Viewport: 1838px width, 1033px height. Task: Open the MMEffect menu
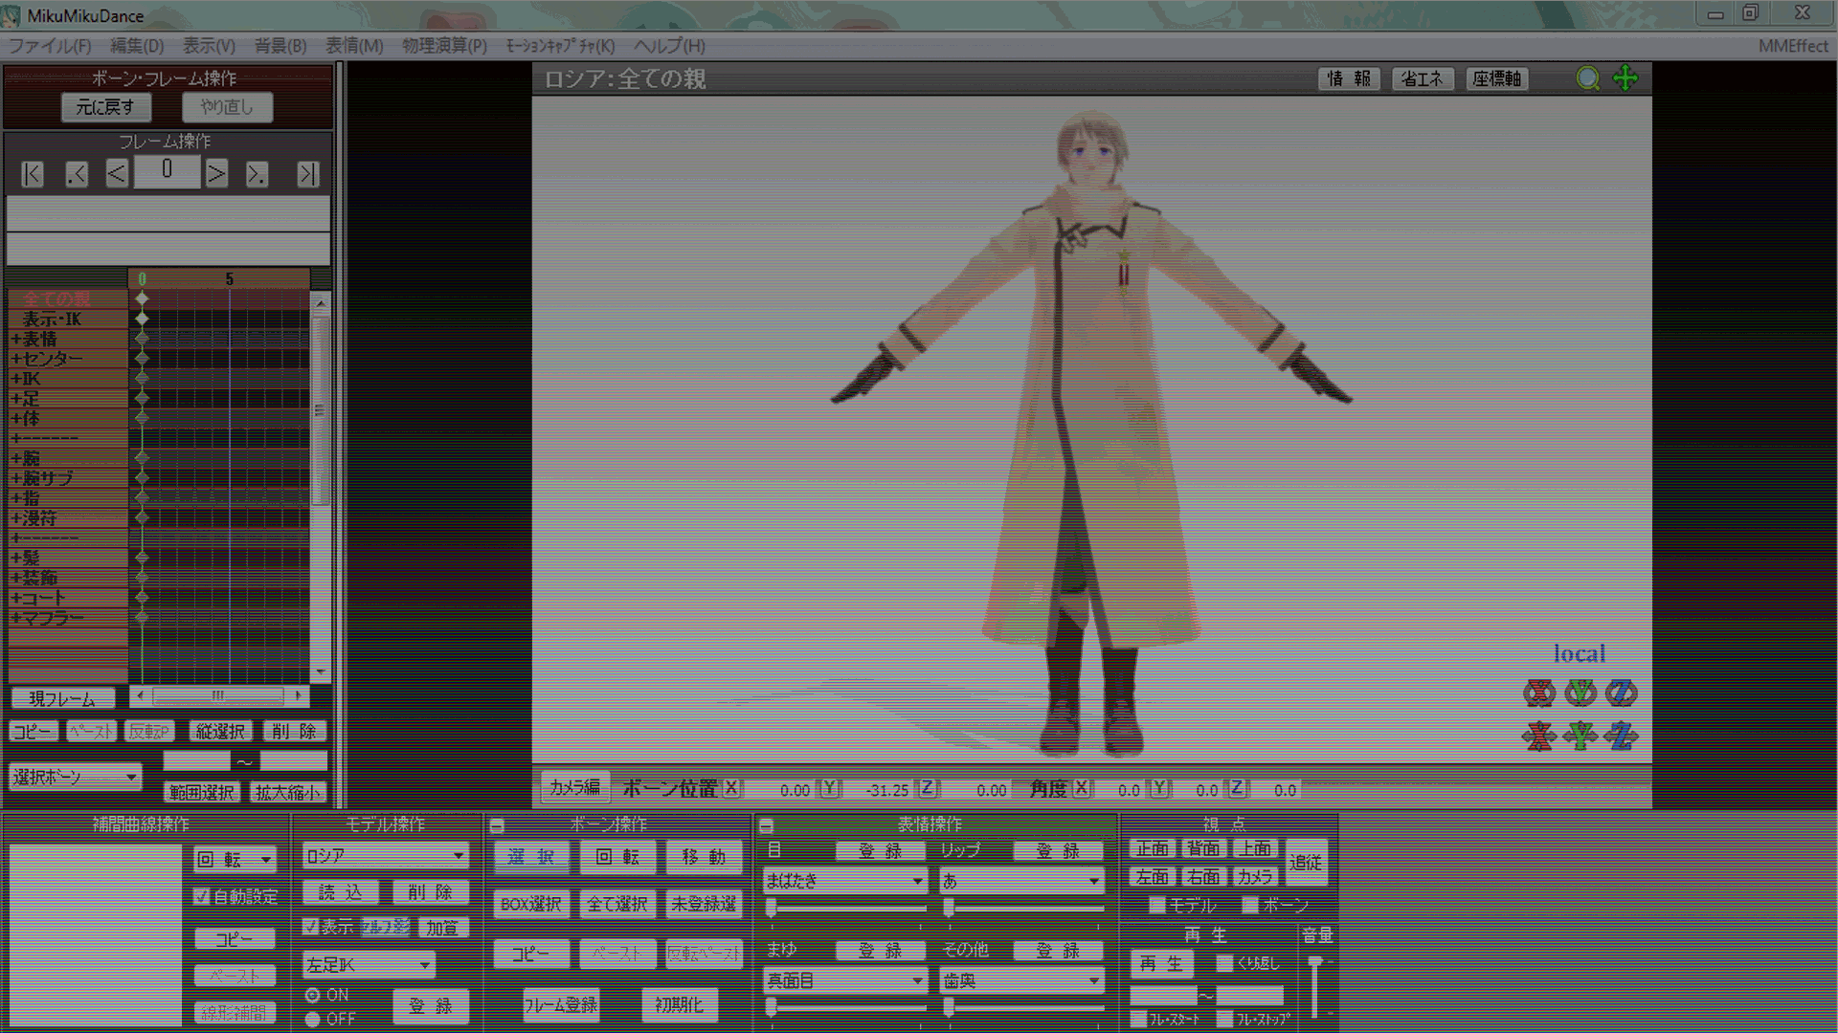(1793, 46)
